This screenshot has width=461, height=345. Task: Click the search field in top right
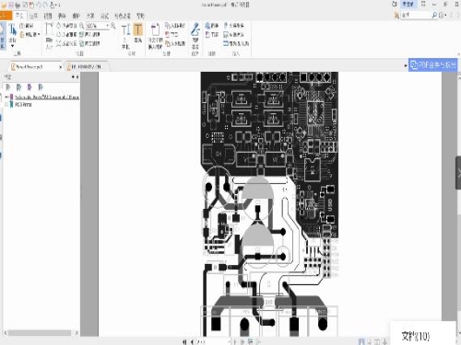tap(416, 15)
